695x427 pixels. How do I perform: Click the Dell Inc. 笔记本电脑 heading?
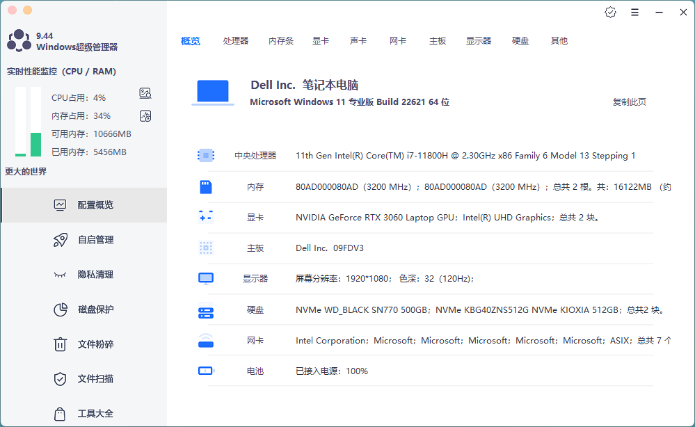[305, 85]
